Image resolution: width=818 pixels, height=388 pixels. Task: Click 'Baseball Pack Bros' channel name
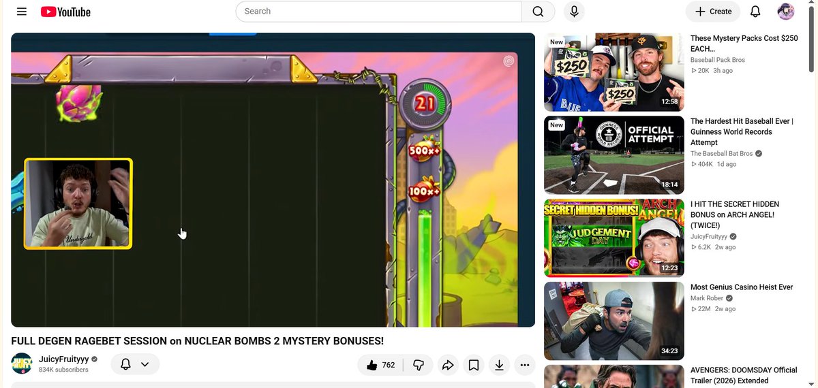(718, 60)
